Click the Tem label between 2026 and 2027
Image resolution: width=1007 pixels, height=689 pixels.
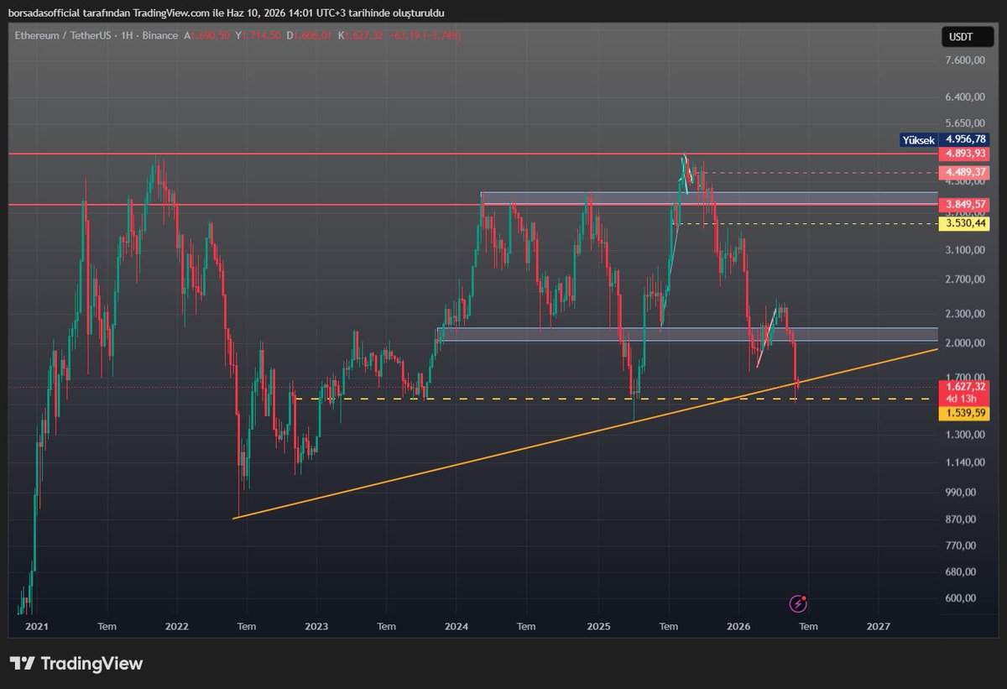pyautogui.click(x=808, y=626)
